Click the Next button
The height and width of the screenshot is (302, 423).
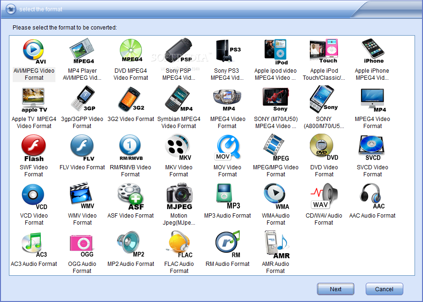click(x=336, y=289)
